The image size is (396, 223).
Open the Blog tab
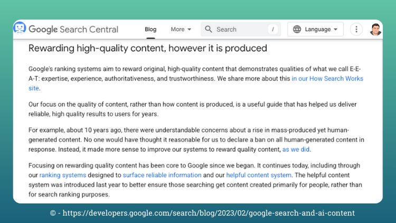click(x=150, y=30)
